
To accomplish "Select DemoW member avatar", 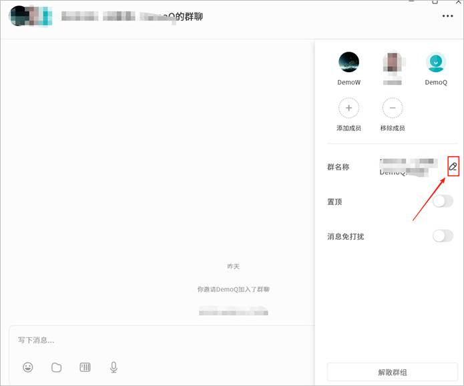I will click(349, 63).
